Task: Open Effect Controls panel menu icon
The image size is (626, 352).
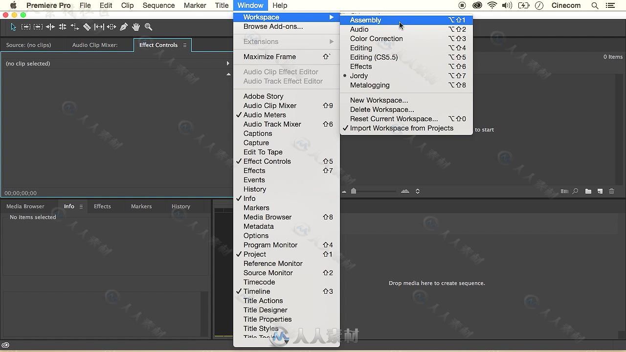Action: pos(185,45)
